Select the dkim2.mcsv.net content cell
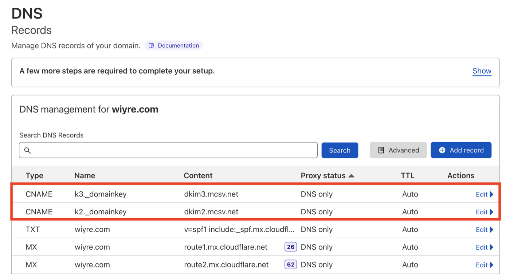 coord(211,212)
